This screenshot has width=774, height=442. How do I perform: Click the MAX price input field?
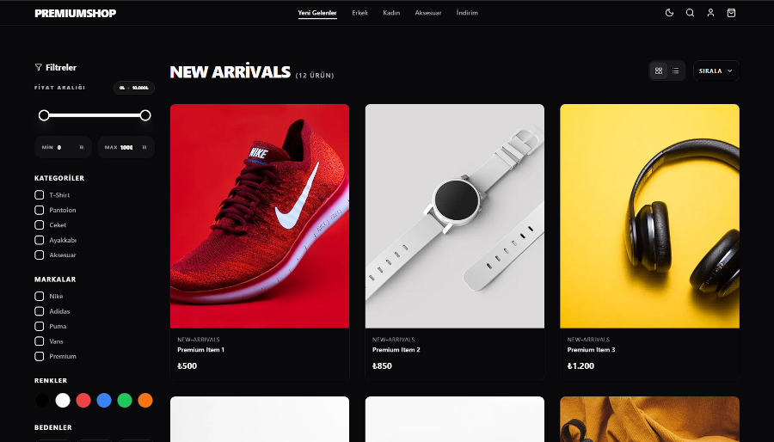(126, 147)
